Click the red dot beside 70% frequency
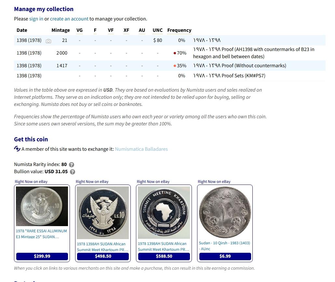The image size is (335, 282). coord(175,53)
